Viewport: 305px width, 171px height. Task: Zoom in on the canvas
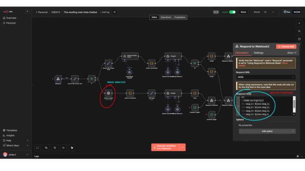pyautogui.click(x=46, y=148)
